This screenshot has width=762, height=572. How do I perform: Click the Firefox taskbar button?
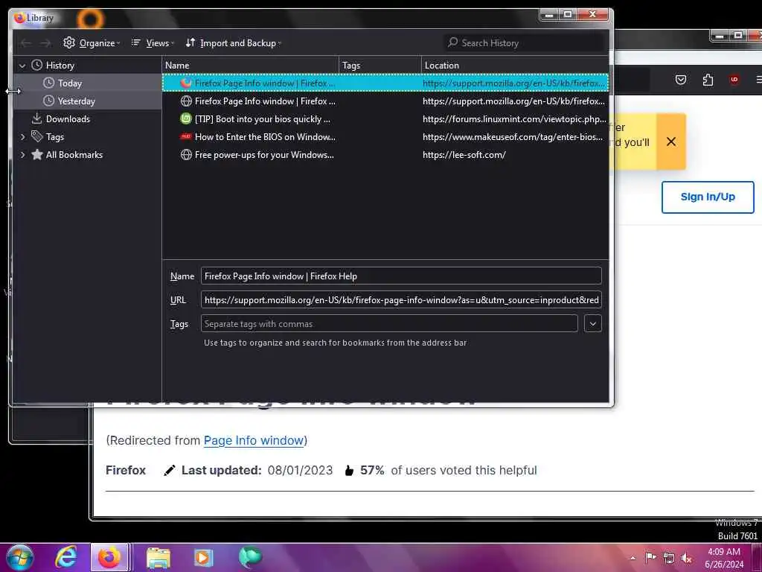tap(110, 557)
